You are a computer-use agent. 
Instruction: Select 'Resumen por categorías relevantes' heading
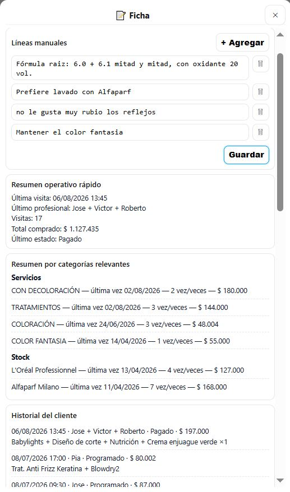(x=71, y=264)
